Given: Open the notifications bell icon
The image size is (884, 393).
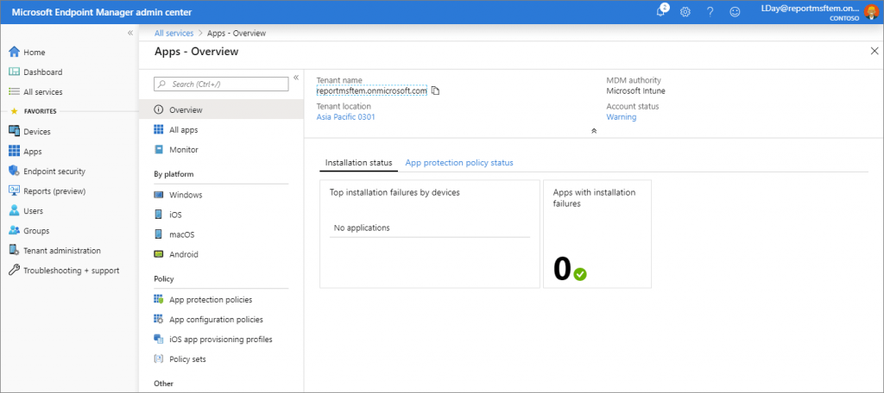Looking at the screenshot, I should (662, 11).
